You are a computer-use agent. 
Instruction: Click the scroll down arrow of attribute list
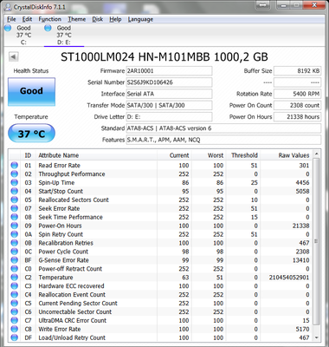(316, 337)
